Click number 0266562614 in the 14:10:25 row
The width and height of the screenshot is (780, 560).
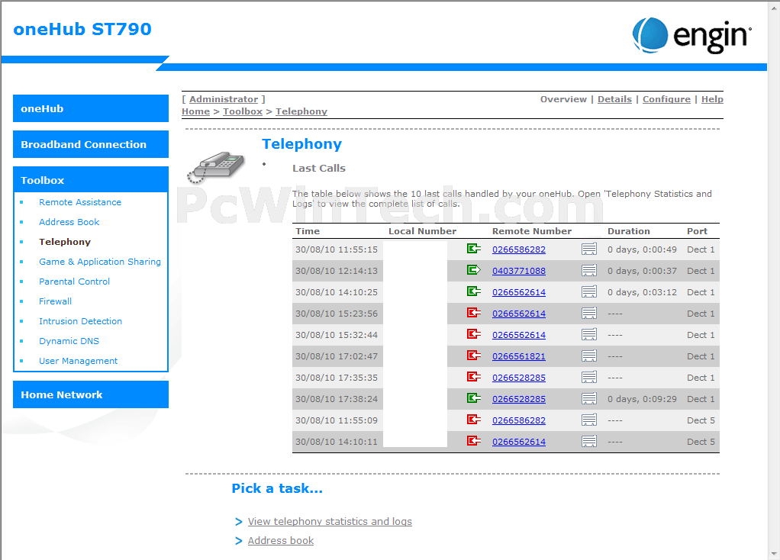pyautogui.click(x=519, y=292)
